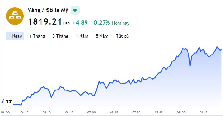Switch to the 1 Tháng tab
This screenshot has width=223, height=116.
[x=37, y=36]
